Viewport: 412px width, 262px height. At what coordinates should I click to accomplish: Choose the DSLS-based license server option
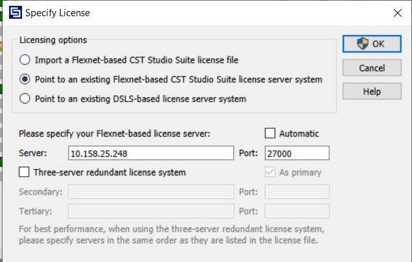click(25, 99)
